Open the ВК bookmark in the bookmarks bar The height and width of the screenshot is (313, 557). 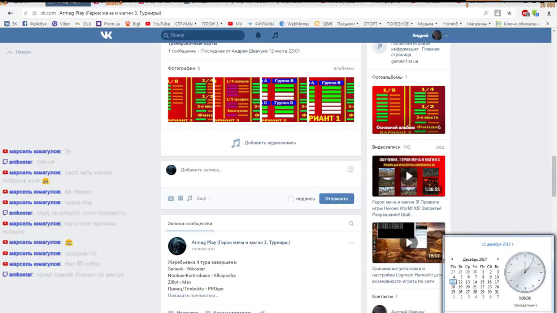tap(11, 24)
